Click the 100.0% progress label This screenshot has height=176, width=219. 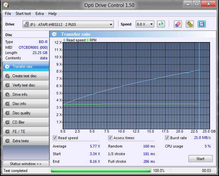[x=159, y=171]
